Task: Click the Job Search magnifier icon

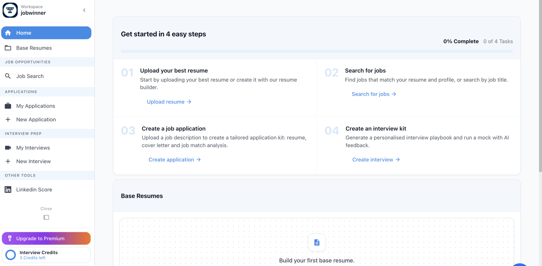Action: coord(8,76)
